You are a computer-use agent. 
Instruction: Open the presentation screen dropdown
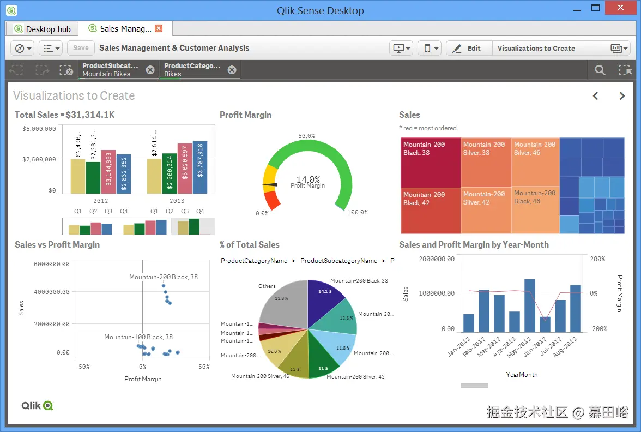401,48
